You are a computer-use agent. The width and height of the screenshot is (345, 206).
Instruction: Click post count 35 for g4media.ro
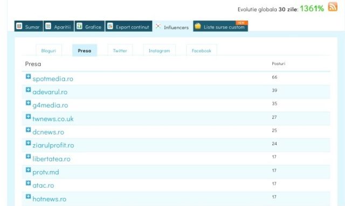point(274,103)
